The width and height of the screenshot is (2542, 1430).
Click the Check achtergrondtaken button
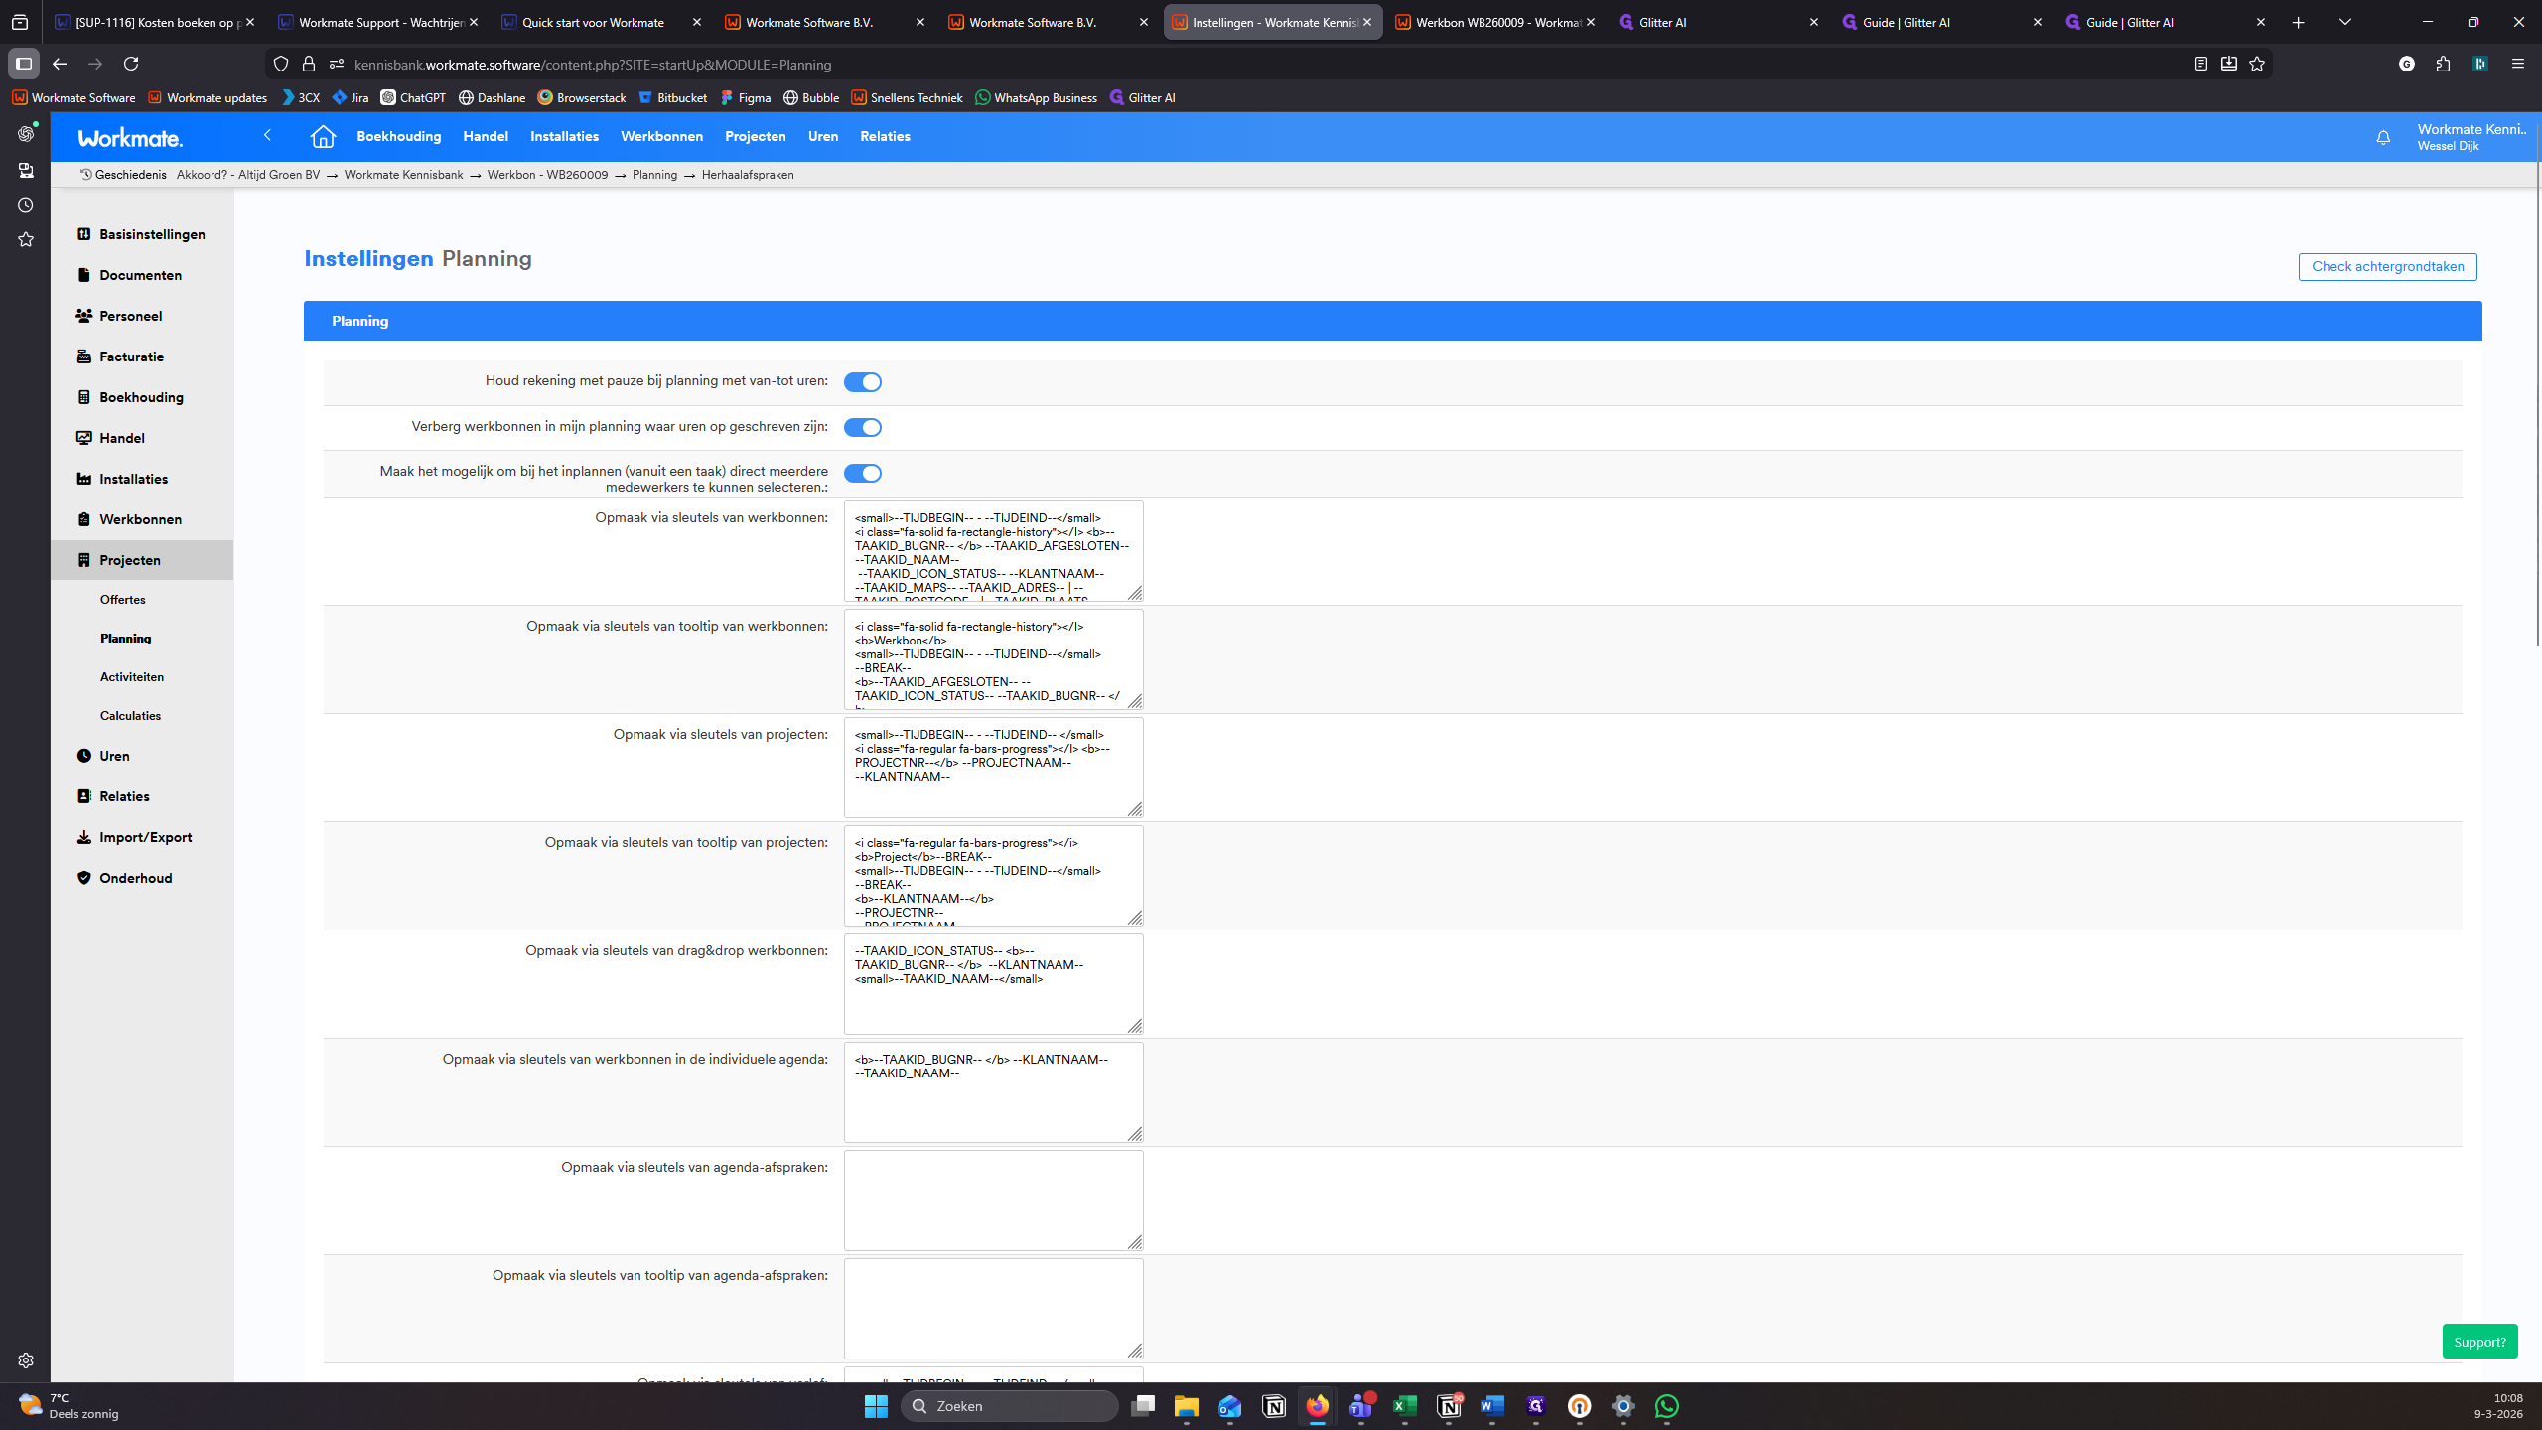[x=2387, y=266]
